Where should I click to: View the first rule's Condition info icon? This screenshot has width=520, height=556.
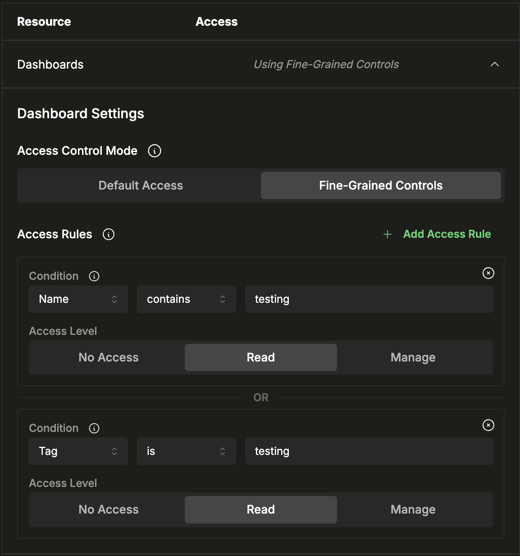[x=94, y=276]
